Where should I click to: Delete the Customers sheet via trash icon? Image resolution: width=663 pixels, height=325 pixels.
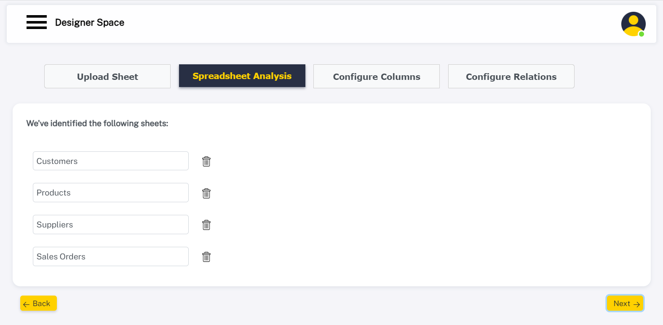point(206,161)
